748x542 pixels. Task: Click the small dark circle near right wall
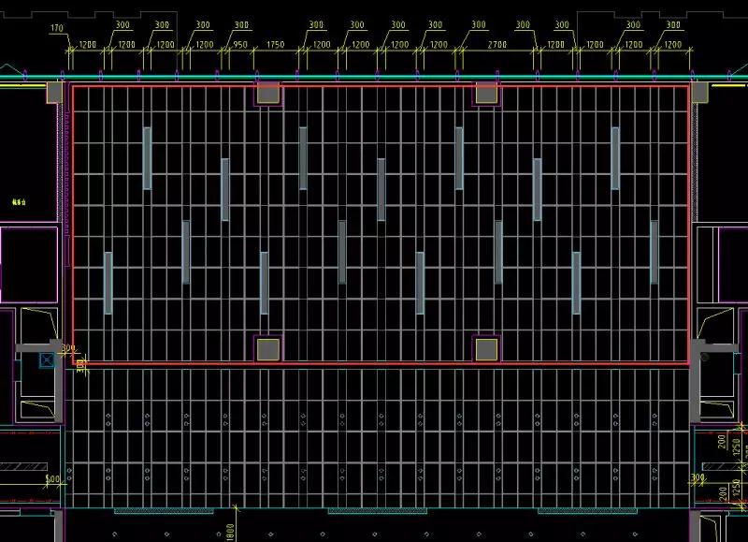(705, 357)
